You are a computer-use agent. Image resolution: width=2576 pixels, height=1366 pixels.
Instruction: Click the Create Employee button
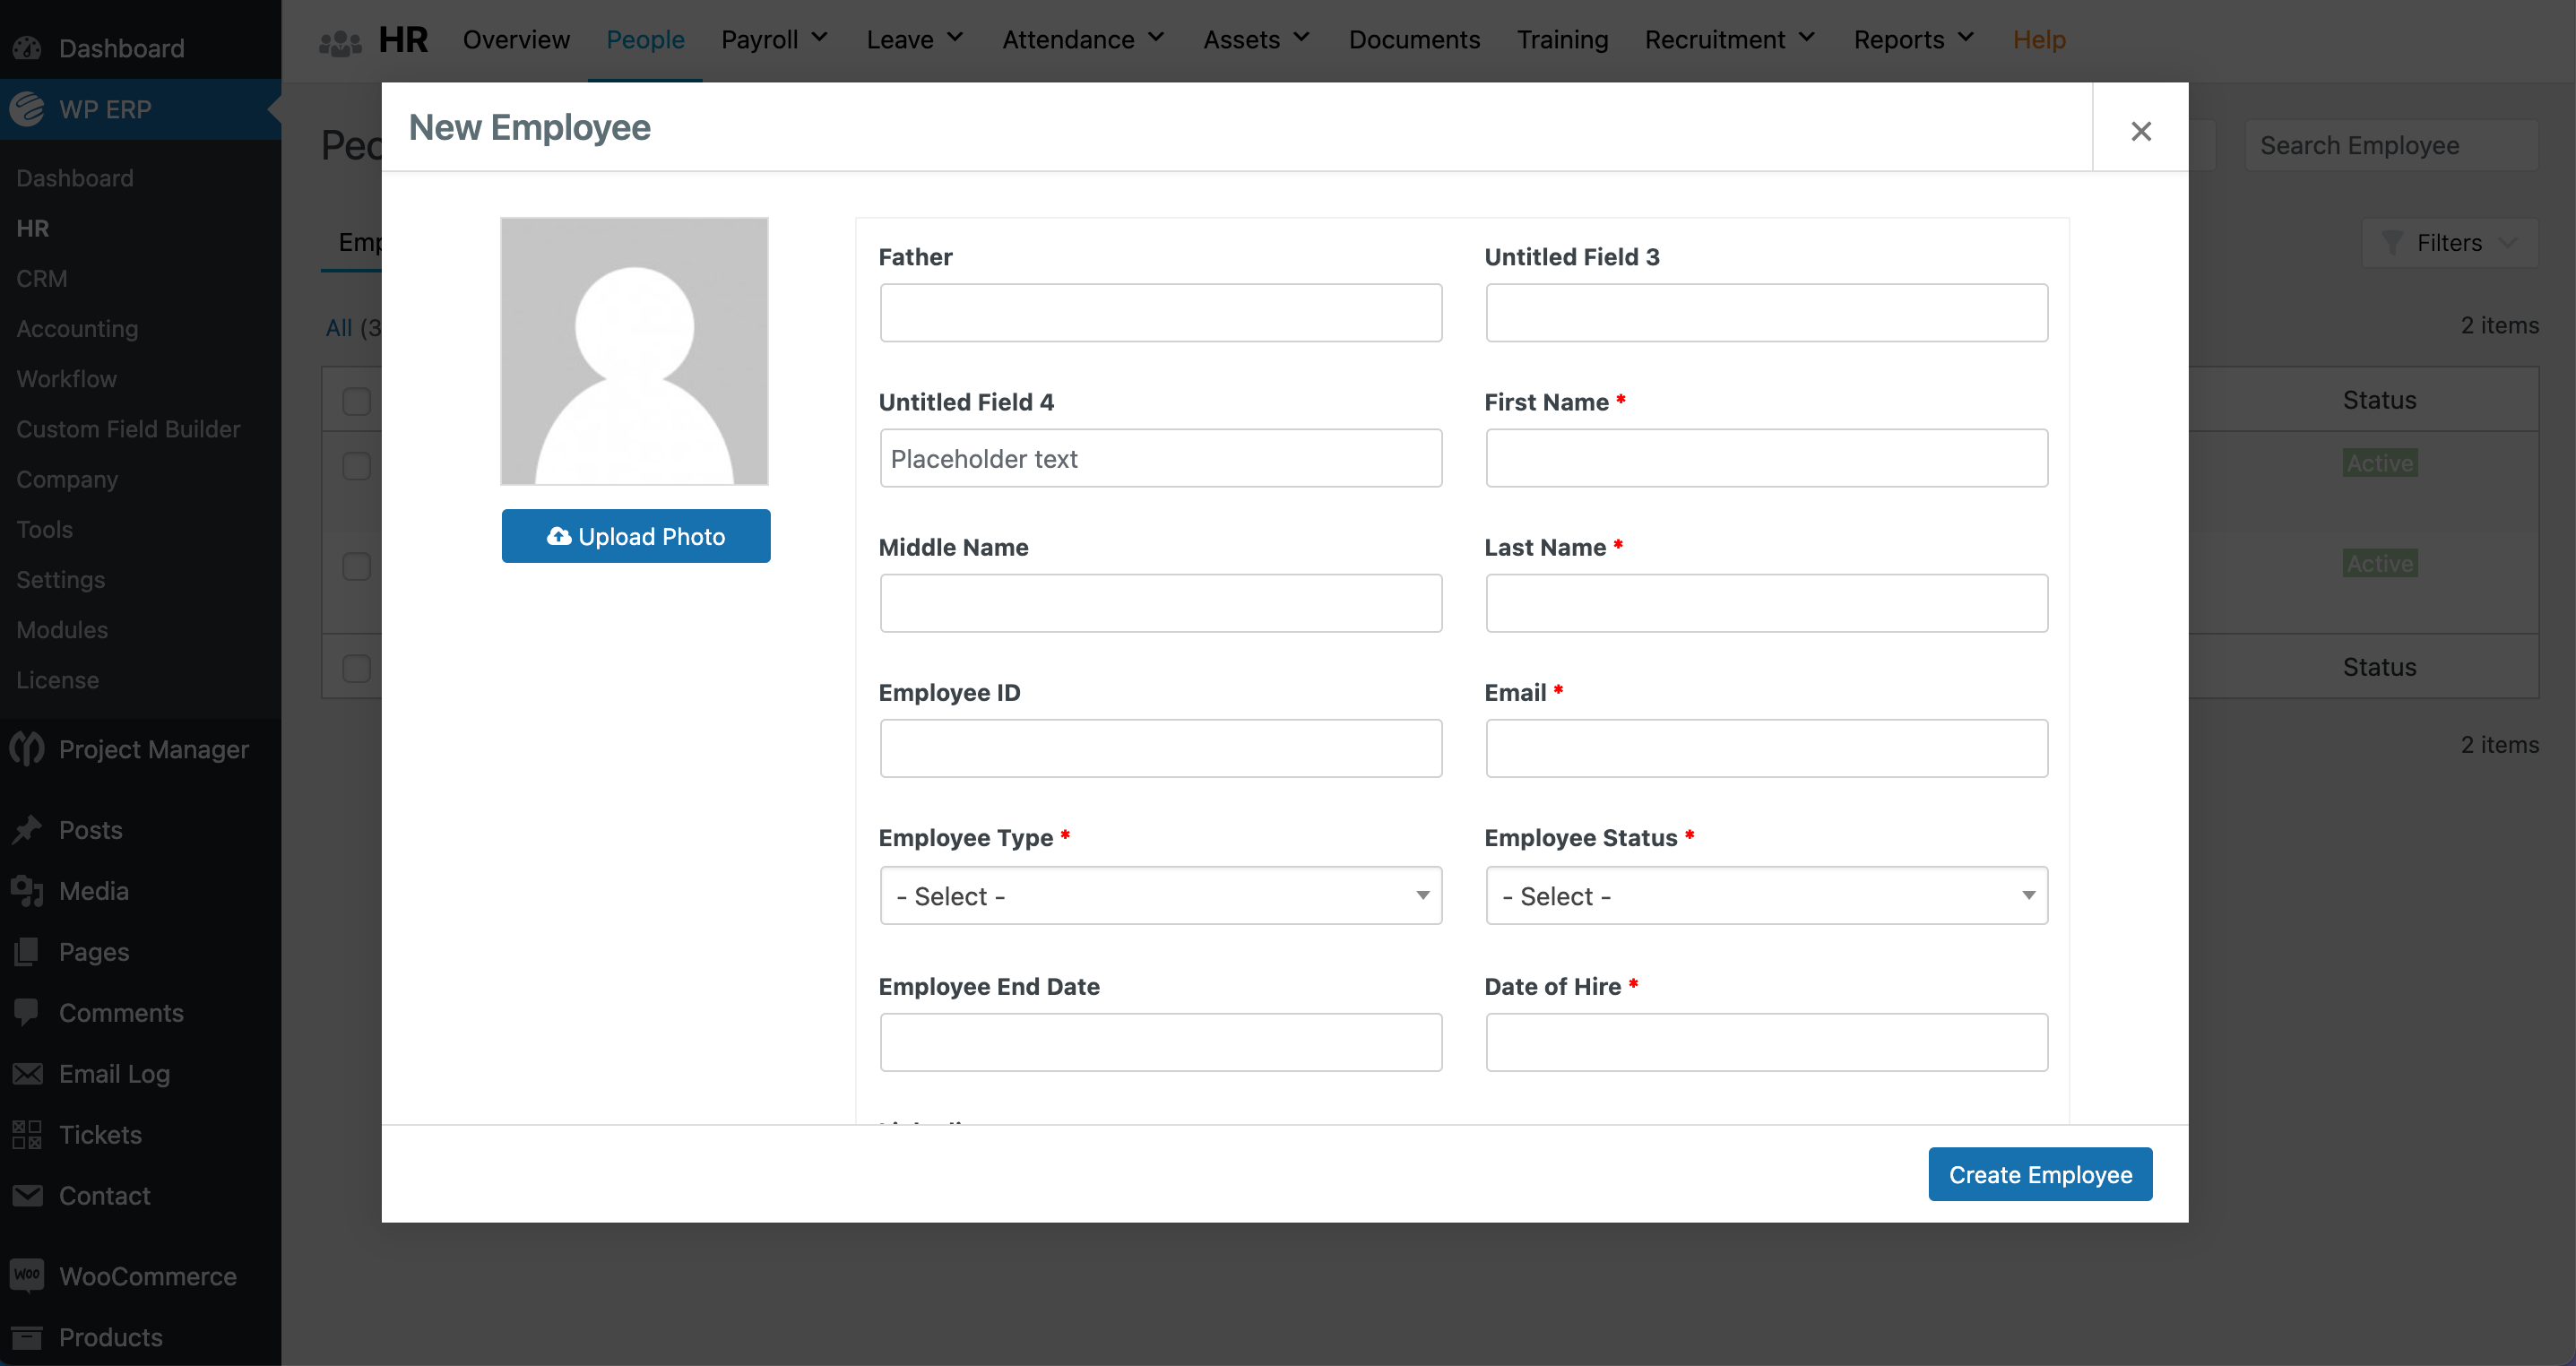pyautogui.click(x=2039, y=1173)
